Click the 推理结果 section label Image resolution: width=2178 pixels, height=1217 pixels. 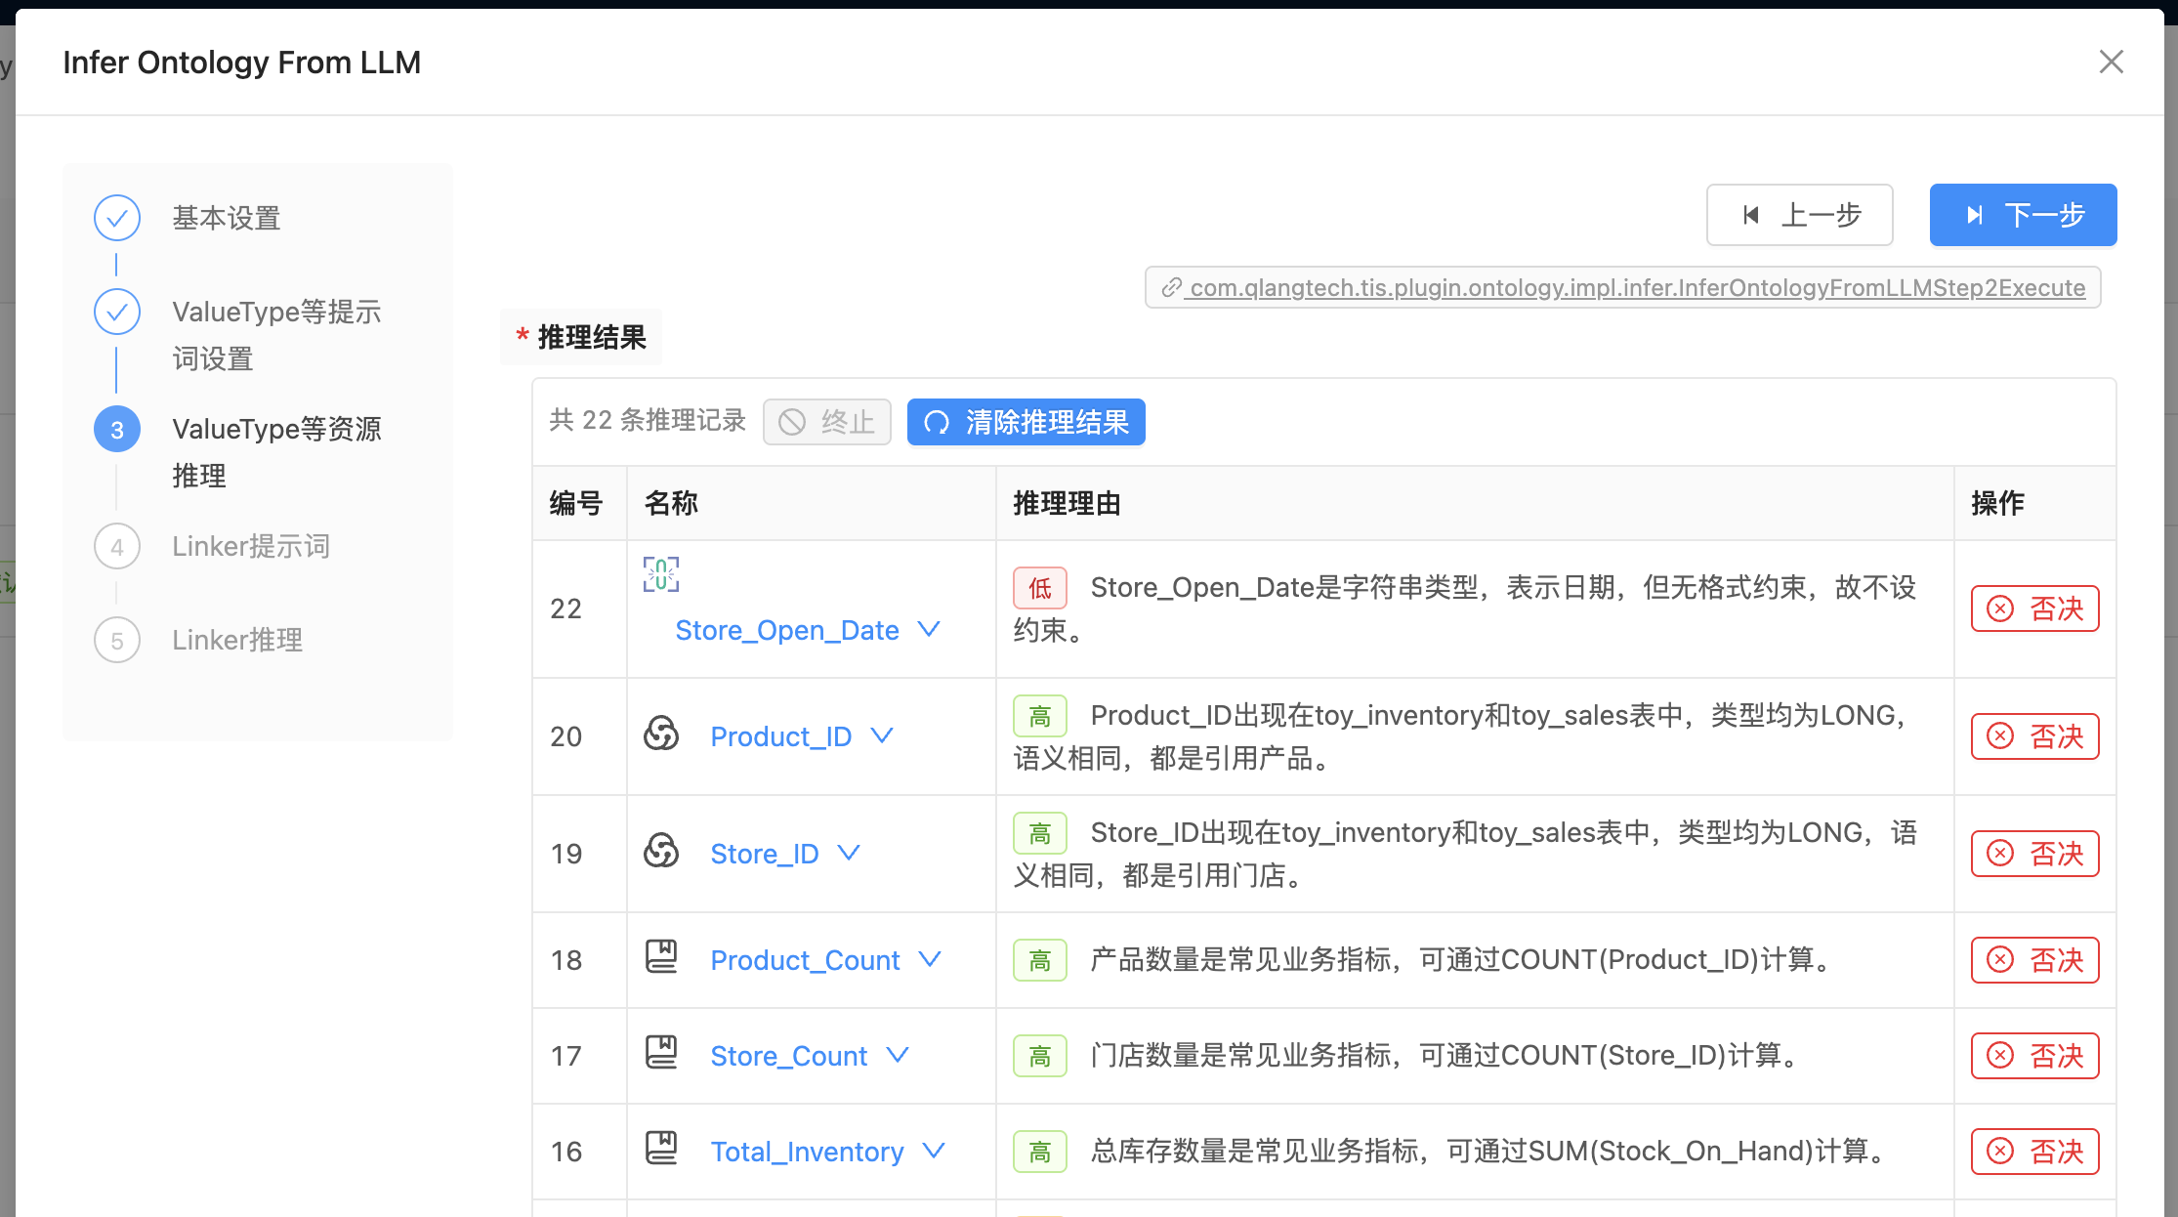[592, 337]
